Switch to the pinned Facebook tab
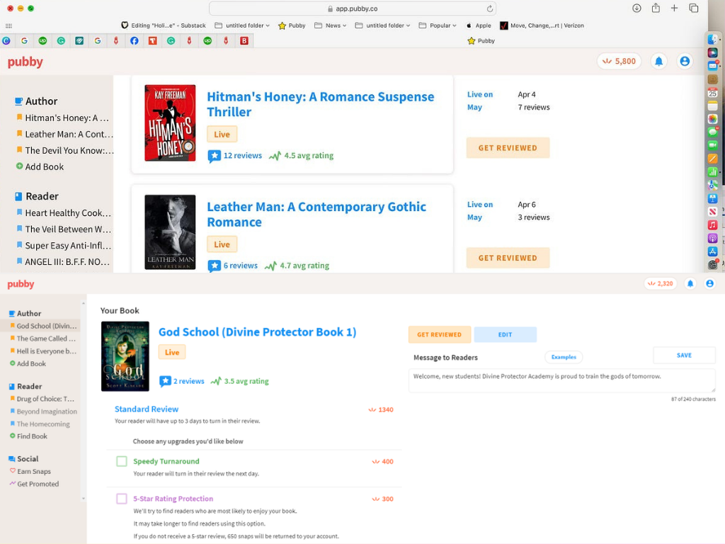Screen dimensions: 725x544 pyautogui.click(x=134, y=41)
